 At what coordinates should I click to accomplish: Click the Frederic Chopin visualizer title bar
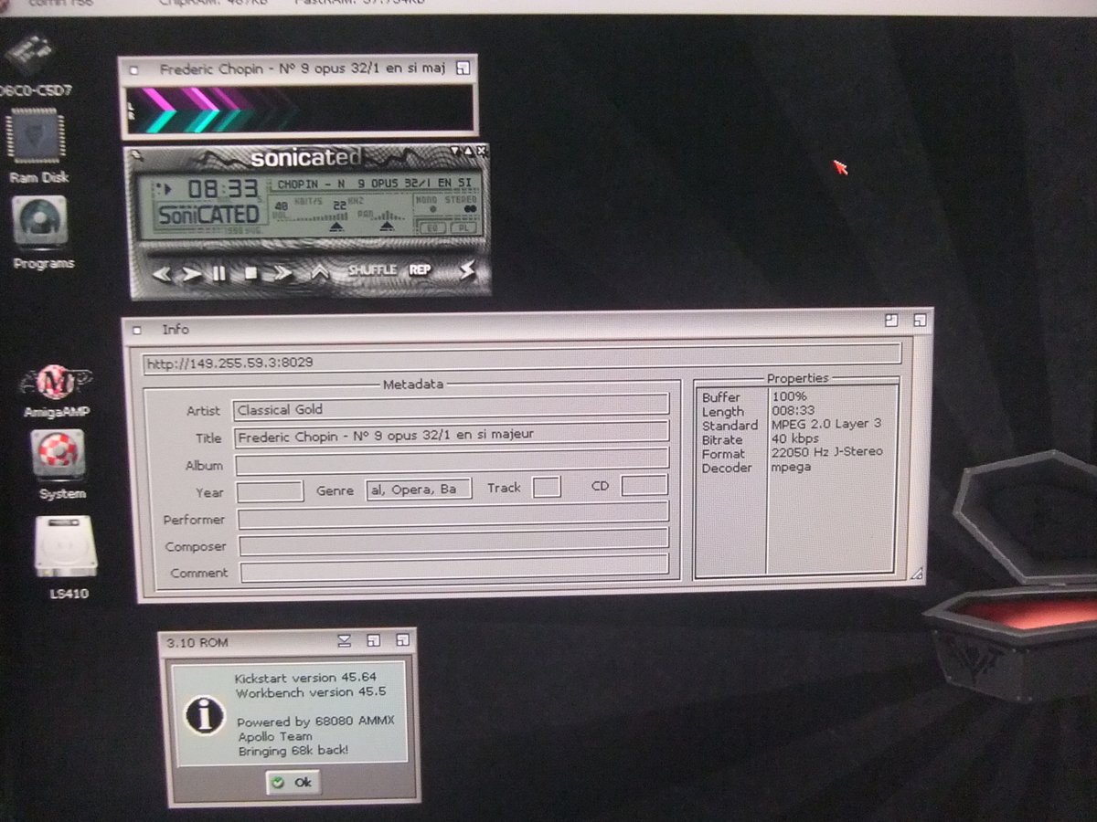[x=300, y=68]
